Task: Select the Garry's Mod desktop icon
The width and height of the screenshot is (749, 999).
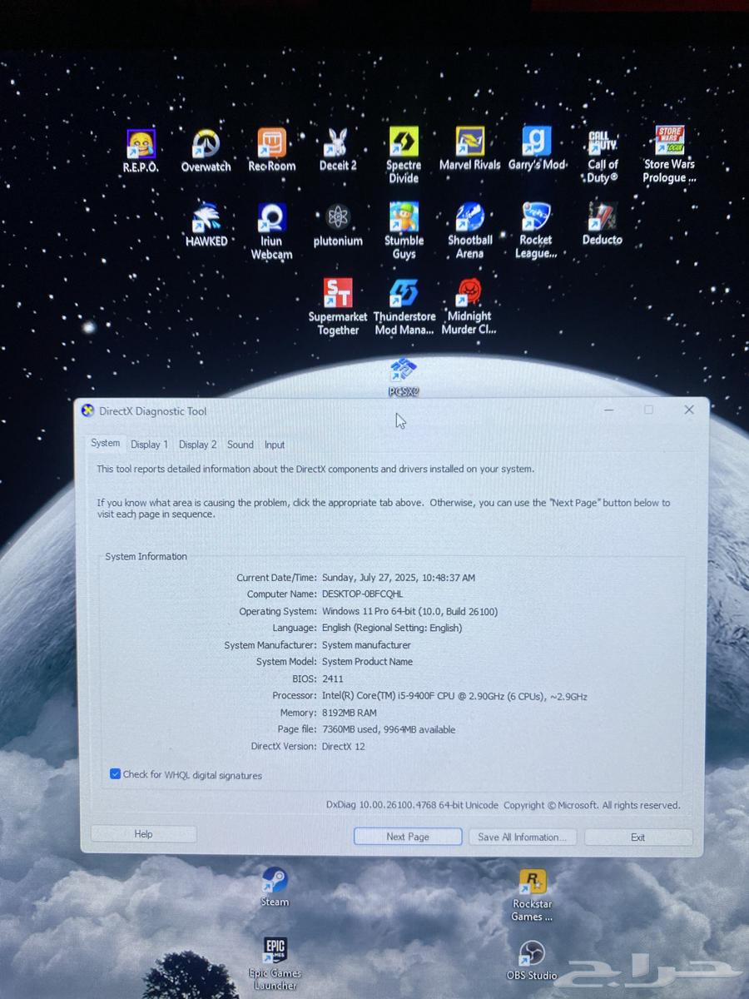Action: pyautogui.click(x=537, y=149)
